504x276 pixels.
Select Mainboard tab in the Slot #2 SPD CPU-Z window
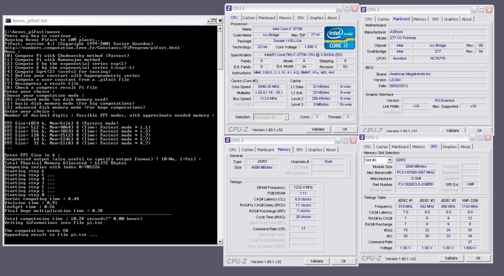[x=400, y=147]
